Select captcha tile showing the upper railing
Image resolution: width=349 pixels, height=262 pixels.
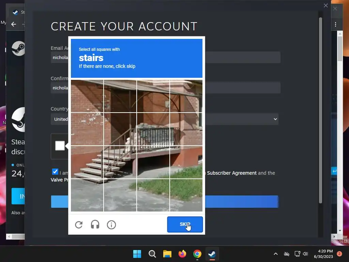(x=153, y=129)
